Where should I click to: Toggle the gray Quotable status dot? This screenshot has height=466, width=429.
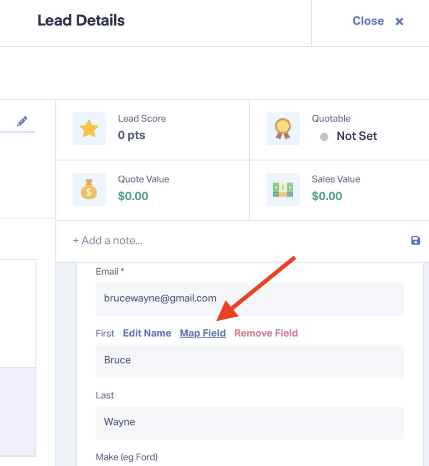[324, 137]
